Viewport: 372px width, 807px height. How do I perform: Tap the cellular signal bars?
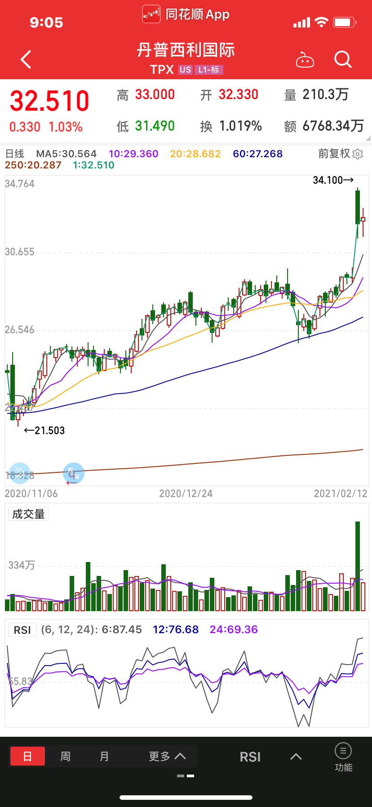301,23
